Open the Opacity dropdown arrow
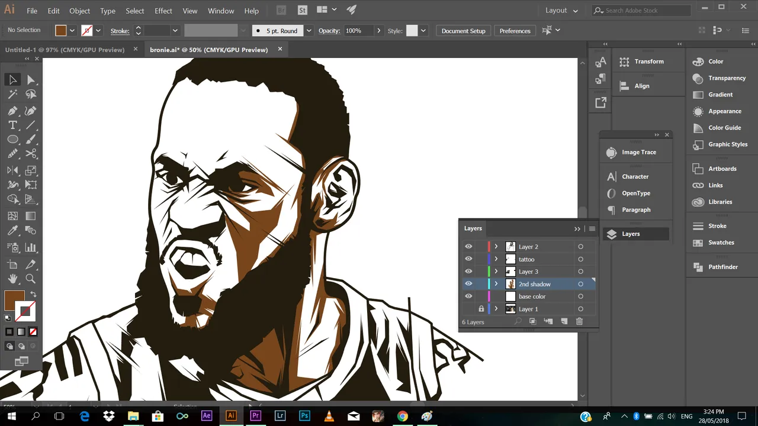 point(378,31)
